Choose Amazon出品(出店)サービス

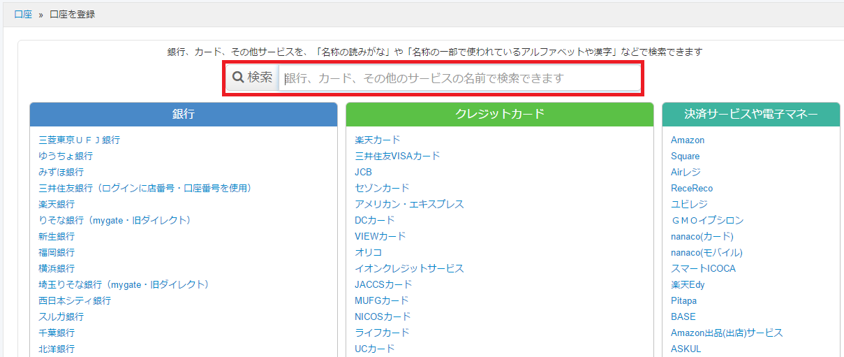(727, 333)
